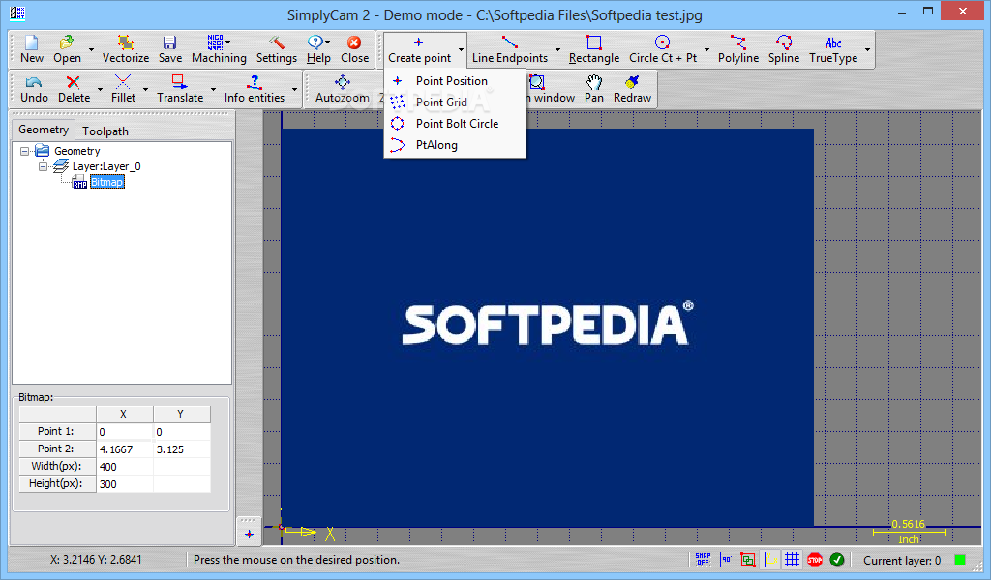Select the Geometry root folder

76,151
